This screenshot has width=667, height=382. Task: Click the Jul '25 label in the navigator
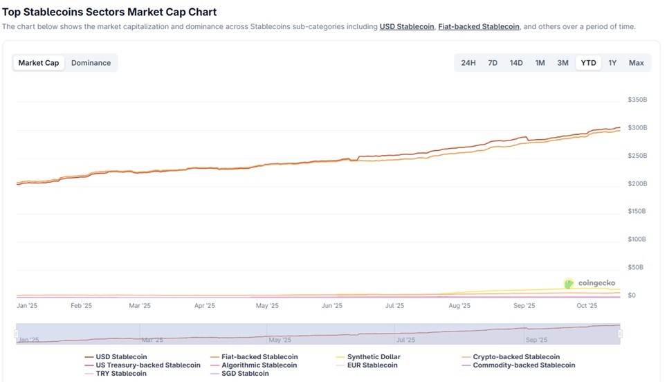click(405, 340)
